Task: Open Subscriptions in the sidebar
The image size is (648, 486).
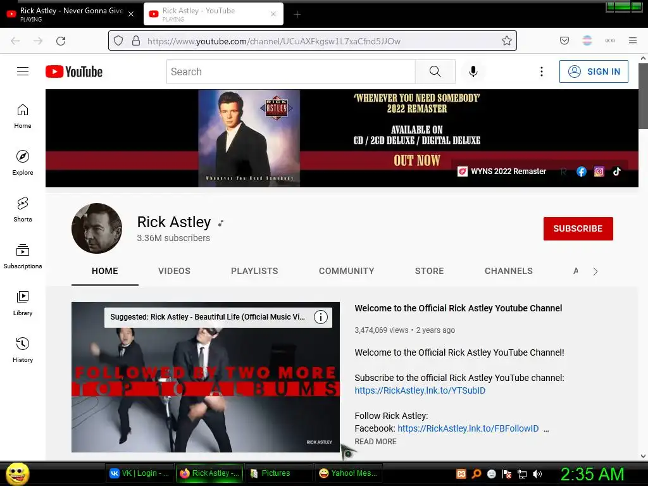Action: pyautogui.click(x=23, y=256)
